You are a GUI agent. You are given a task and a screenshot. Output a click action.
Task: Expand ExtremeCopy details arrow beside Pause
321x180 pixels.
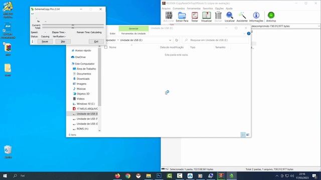tap(33, 41)
